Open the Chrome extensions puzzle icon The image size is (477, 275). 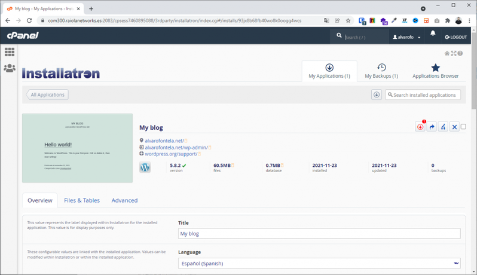tap(448, 21)
